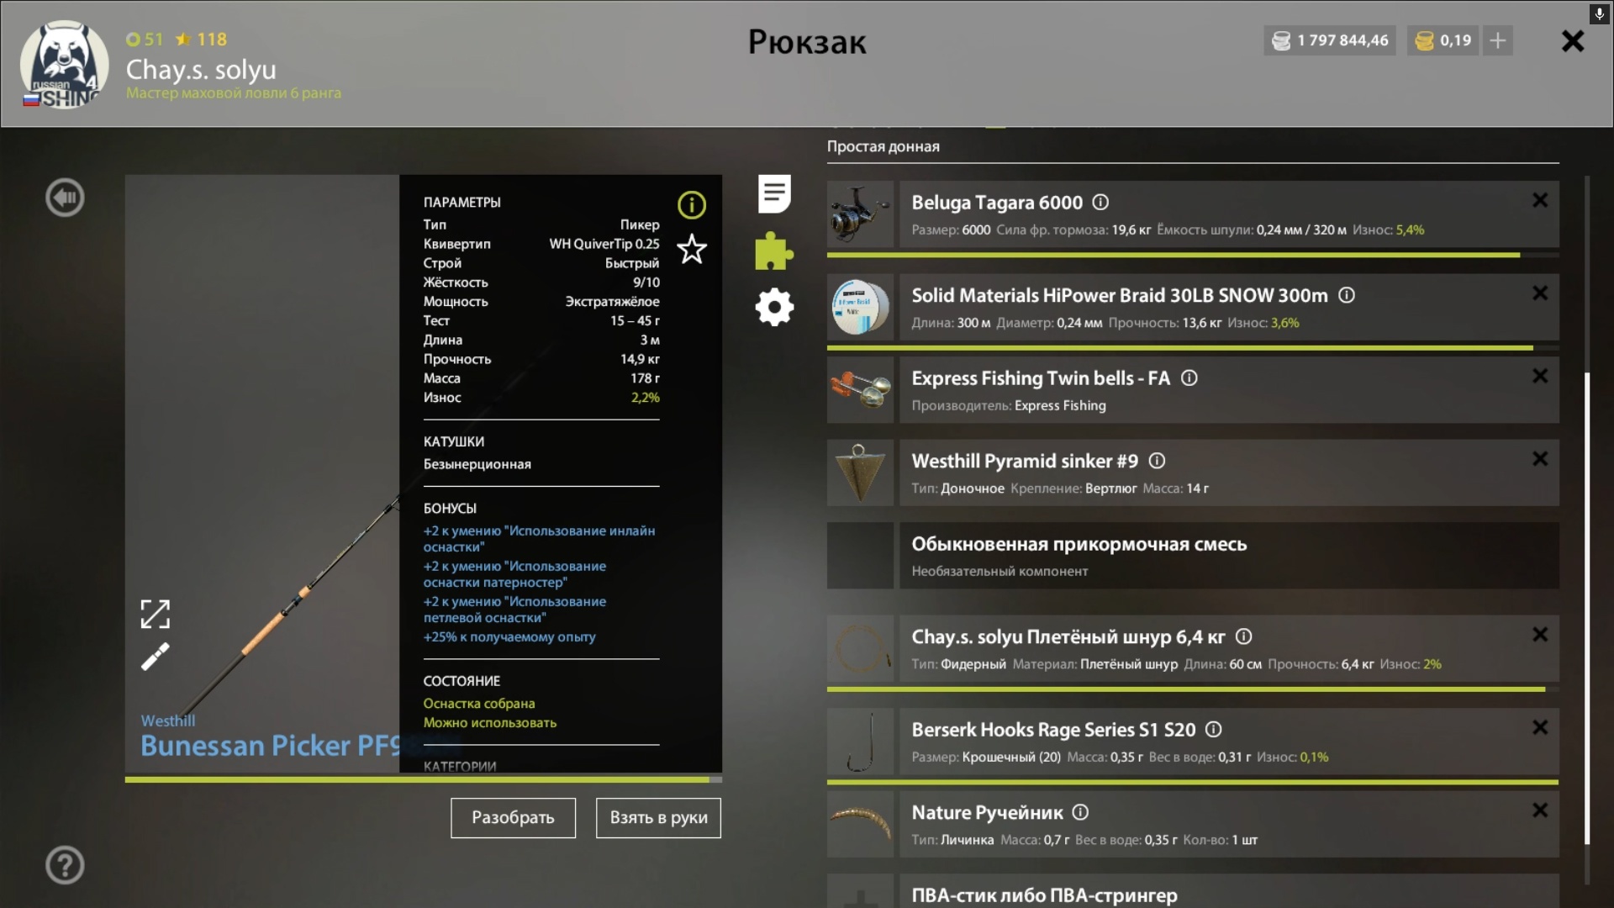Click the Безынерционная reel type text
Screen dimensions: 1614x908
tap(477, 464)
